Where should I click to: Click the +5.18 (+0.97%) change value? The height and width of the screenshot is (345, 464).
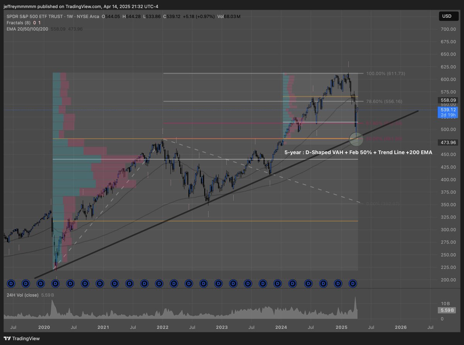199,17
